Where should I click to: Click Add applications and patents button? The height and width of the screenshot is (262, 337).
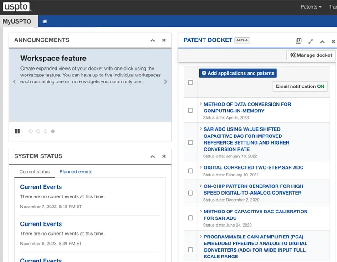pos(238,73)
